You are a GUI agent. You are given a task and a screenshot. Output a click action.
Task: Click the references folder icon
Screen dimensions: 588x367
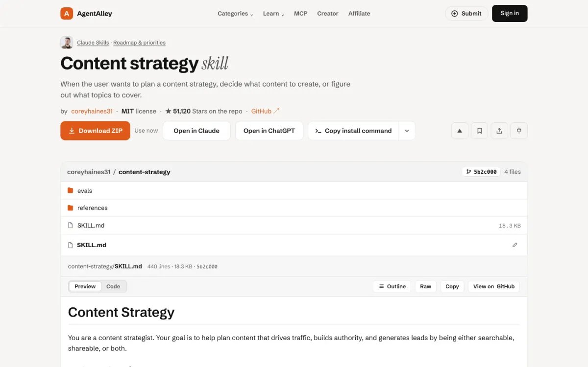71,207
